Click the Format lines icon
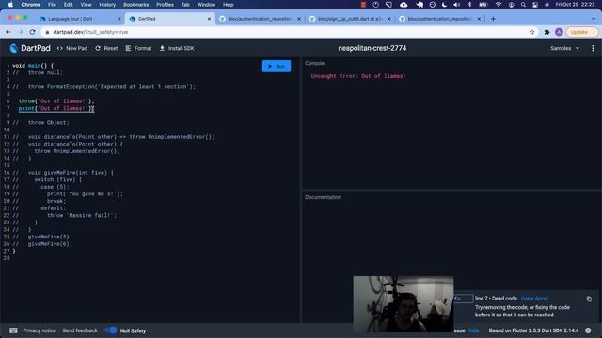The height and width of the screenshot is (338, 602). pyautogui.click(x=128, y=48)
